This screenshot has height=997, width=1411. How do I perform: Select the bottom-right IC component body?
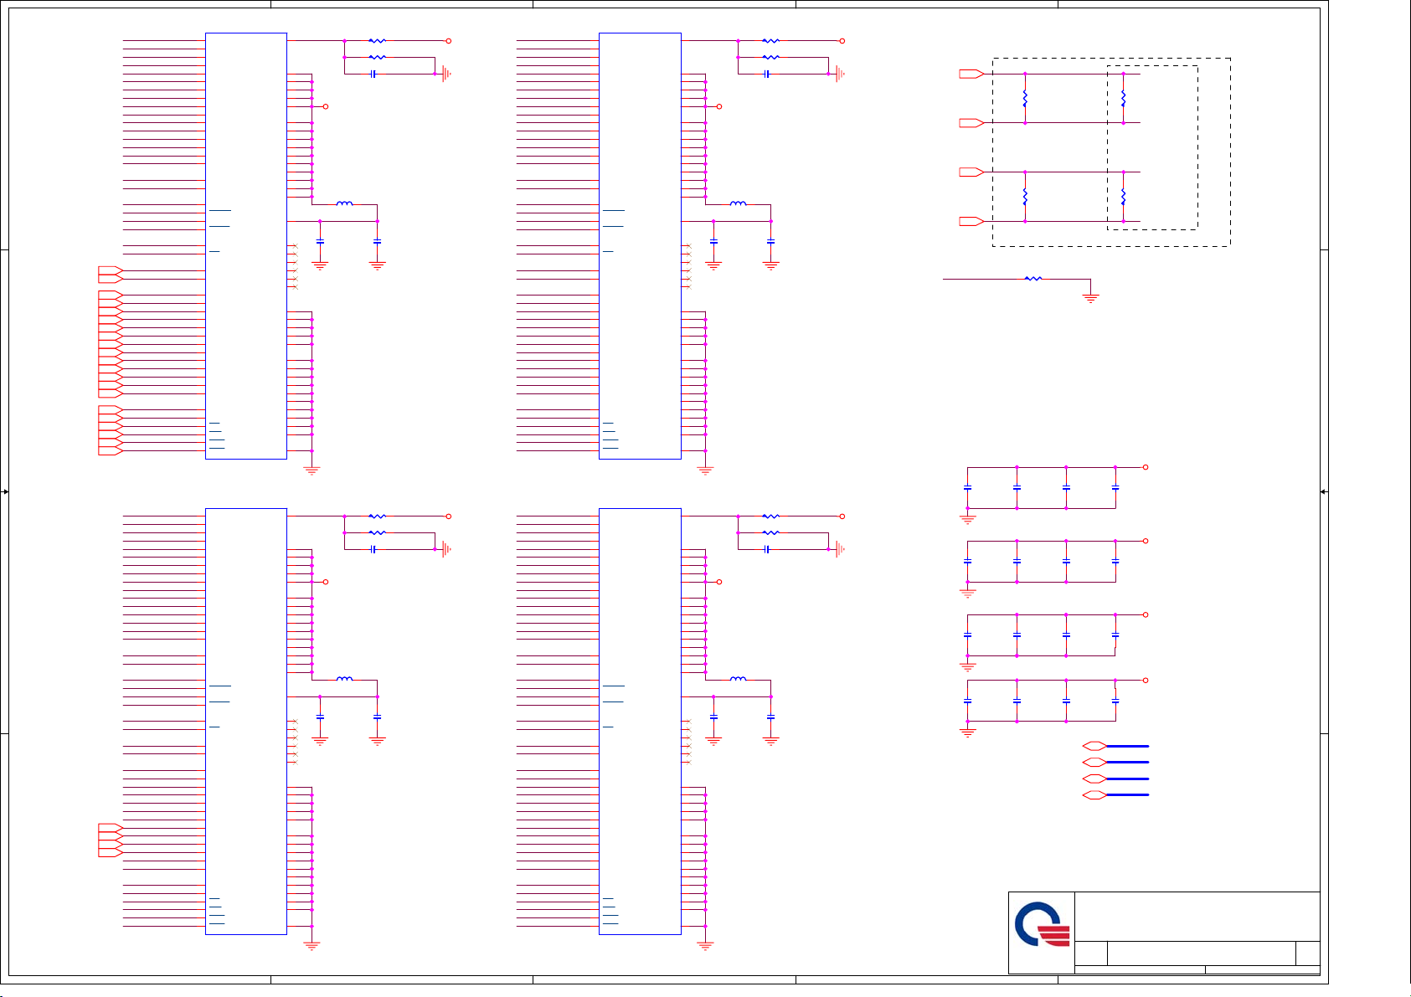[x=640, y=722]
